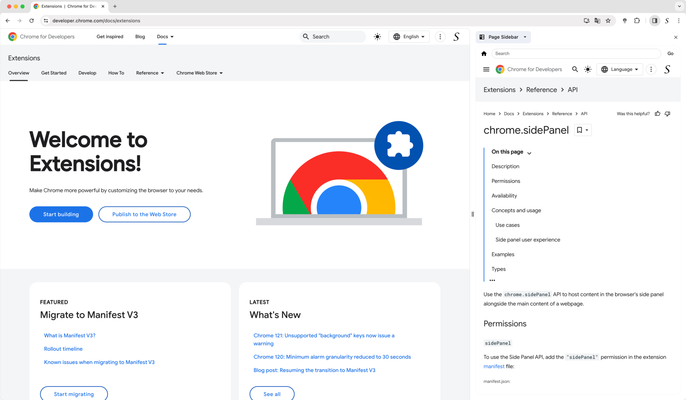
Task: Open the Rollout timeline link
Action: tap(63, 349)
